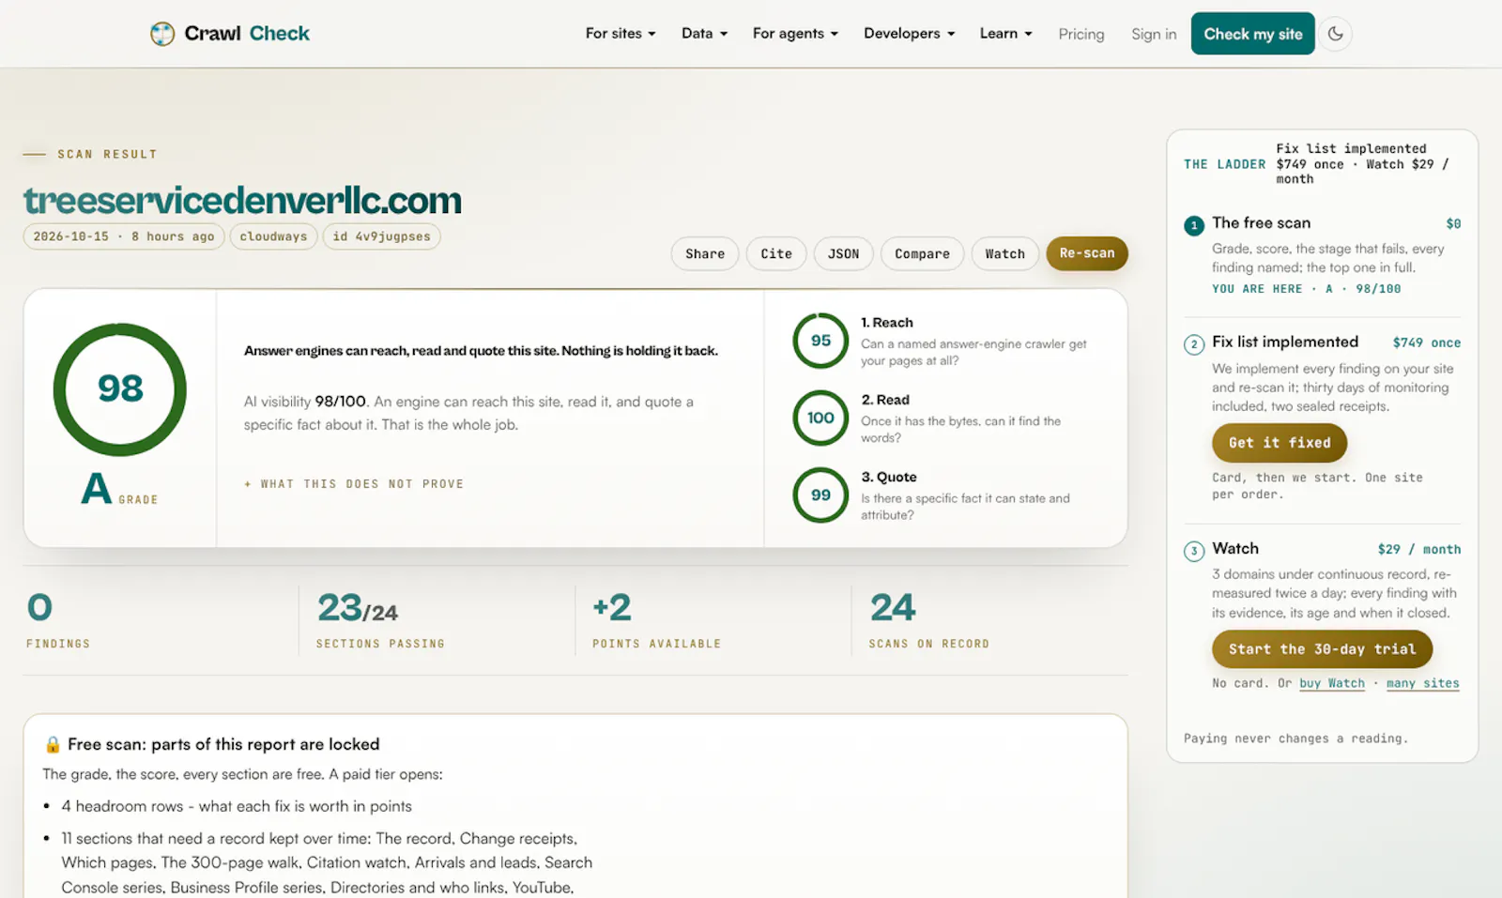The width and height of the screenshot is (1502, 898).
Task: Click the $29 / month price label
Action: pyautogui.click(x=1419, y=549)
